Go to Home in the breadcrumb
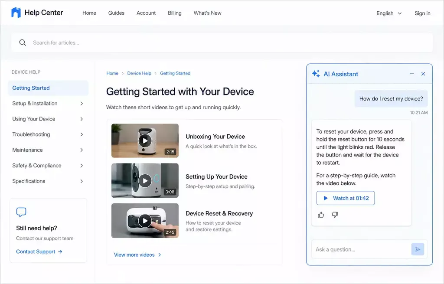Image resolution: width=444 pixels, height=284 pixels. pyautogui.click(x=112, y=73)
